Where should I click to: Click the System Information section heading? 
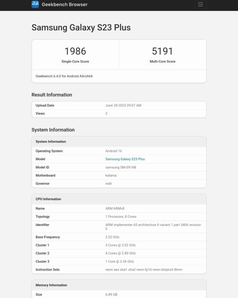pos(53,130)
